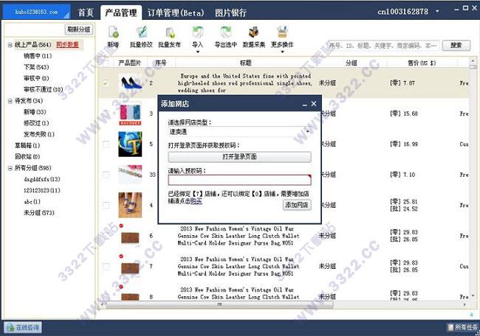Check the checkbox for product row 4
480x336 pixels.
pos(106,205)
